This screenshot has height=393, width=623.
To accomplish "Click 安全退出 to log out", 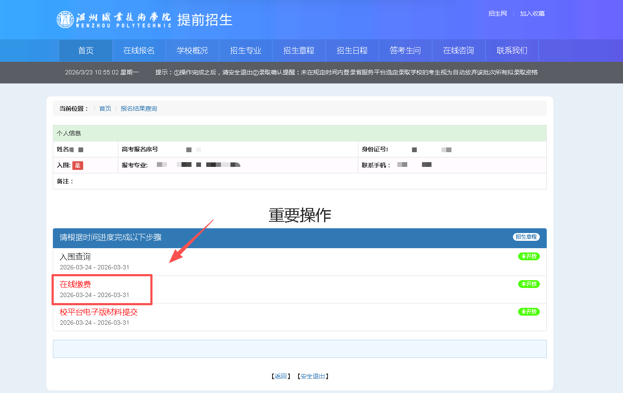I will 313,377.
